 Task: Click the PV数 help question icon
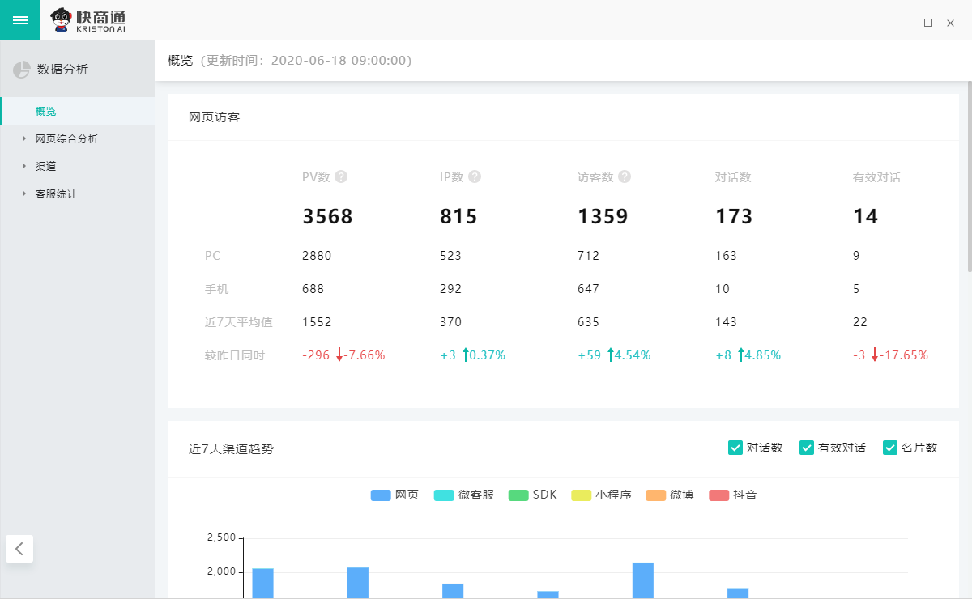(341, 176)
